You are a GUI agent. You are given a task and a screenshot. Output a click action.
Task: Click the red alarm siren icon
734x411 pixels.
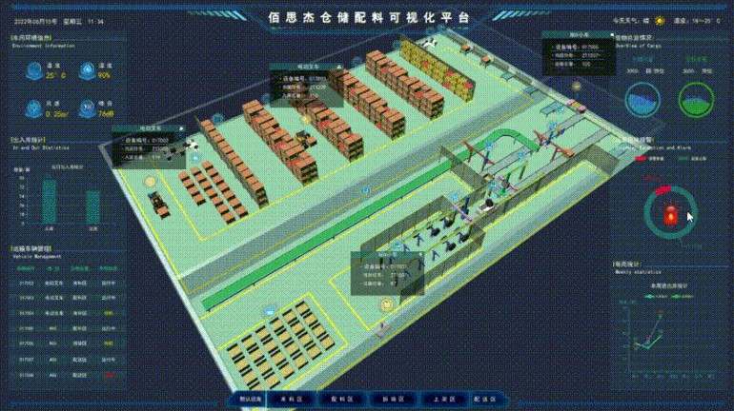click(x=671, y=214)
